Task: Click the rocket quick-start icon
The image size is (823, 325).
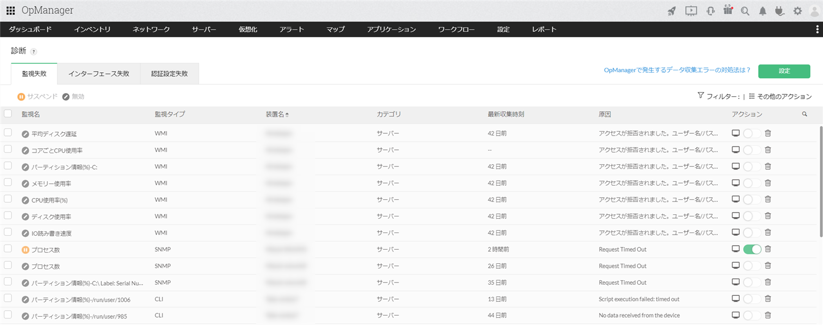Action: coord(672,11)
